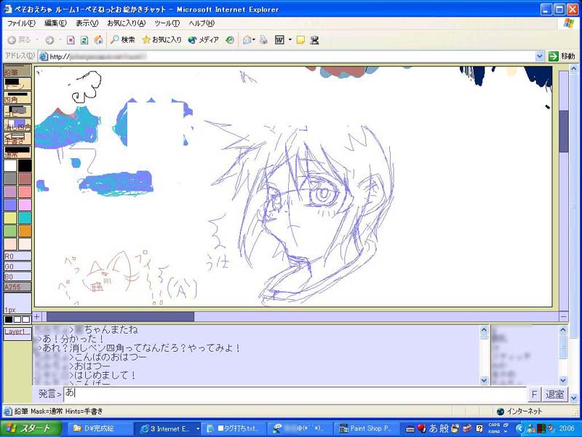Viewport: 582px width, 437px height.
Task: Click the IE Home toolbar icon
Action: click(x=98, y=40)
